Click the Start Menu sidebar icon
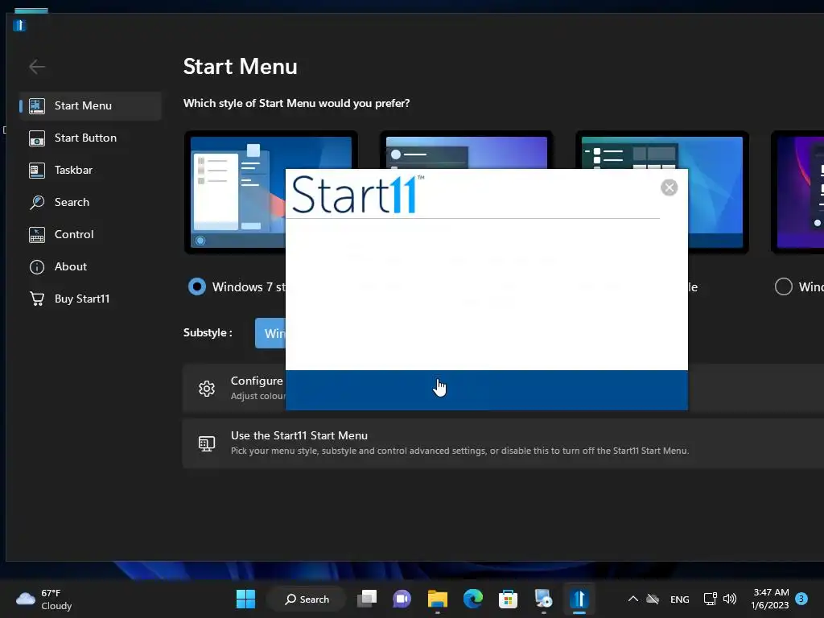 [37, 105]
